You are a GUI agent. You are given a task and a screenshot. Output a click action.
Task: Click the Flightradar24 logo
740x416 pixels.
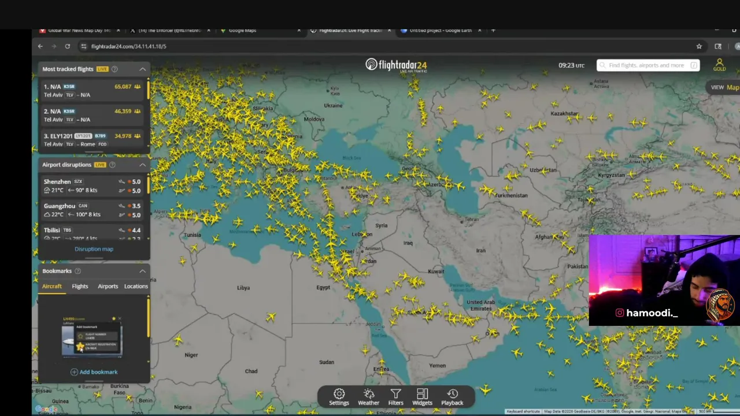click(396, 65)
